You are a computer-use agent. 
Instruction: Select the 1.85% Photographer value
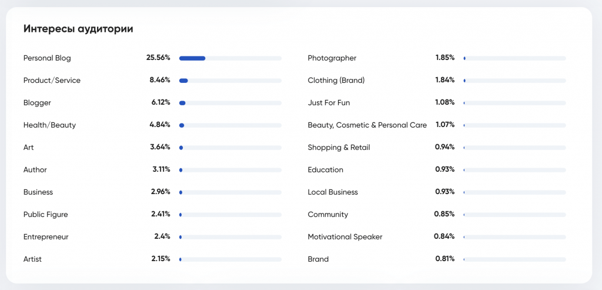(445, 58)
